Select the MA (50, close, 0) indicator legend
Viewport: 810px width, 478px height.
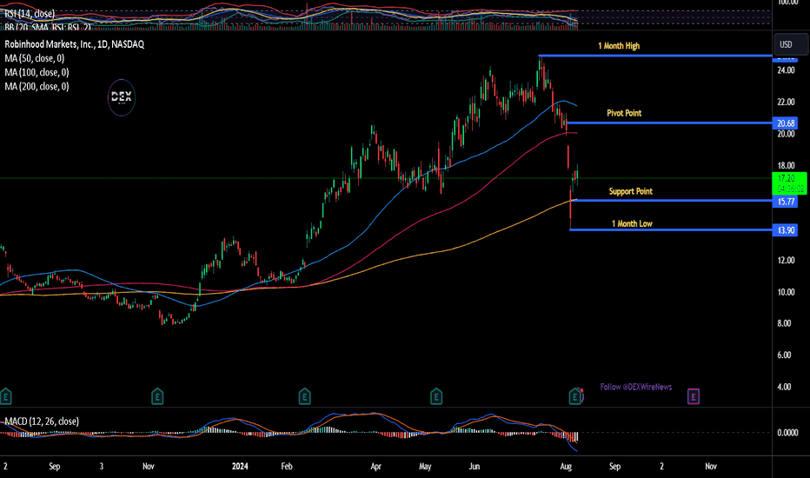click(x=34, y=58)
